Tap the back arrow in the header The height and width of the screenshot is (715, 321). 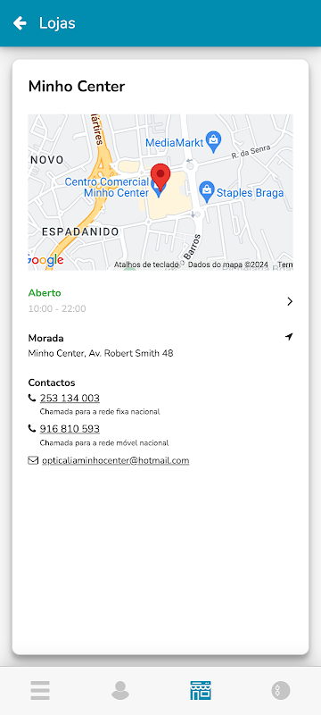click(20, 23)
